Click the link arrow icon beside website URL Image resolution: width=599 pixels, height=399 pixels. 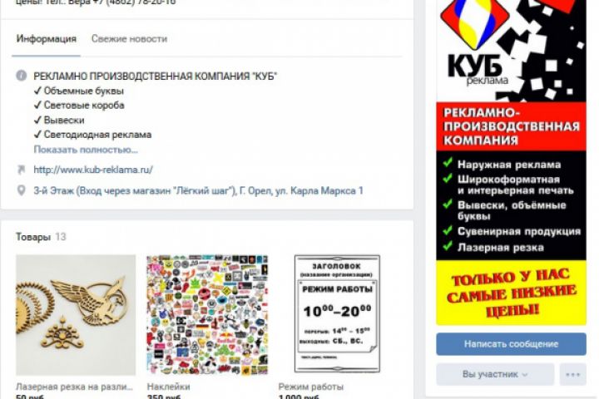pos(21,170)
